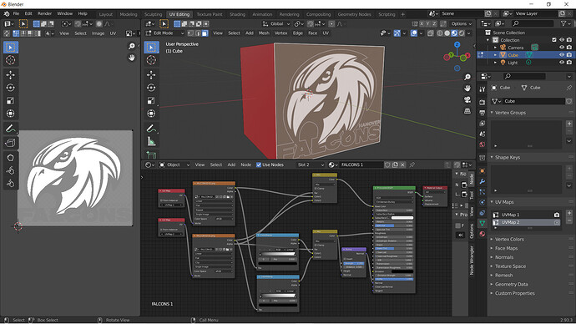Expand the Camera item in outliner

495,48
